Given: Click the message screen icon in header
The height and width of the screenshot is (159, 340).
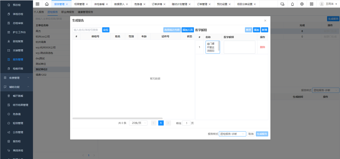Looking at the screenshot, I should coord(282,4).
